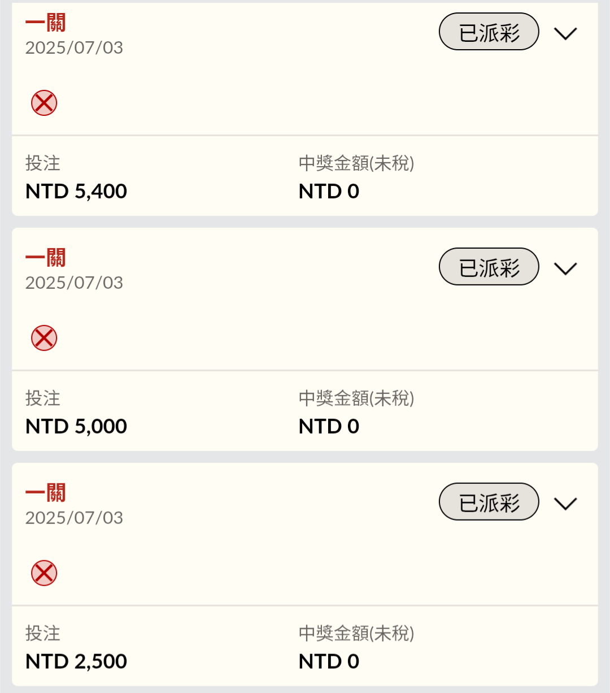Click the NTD 0 winnings in the NTD 2,500 card

click(329, 661)
